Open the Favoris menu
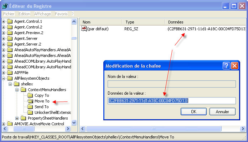The width and height of the screenshot is (248, 142). click(x=61, y=14)
